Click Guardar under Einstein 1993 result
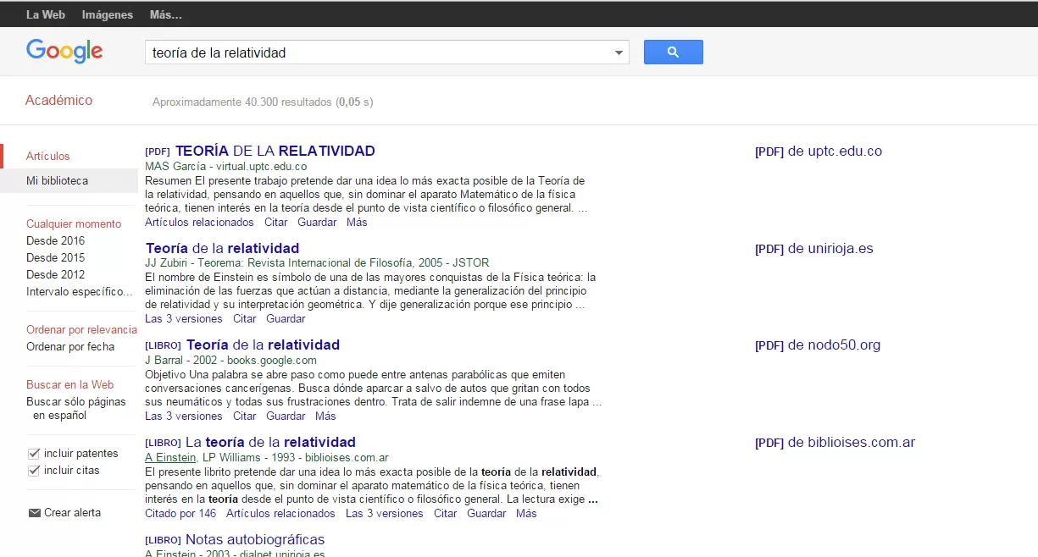1038x557 pixels. tap(486, 514)
